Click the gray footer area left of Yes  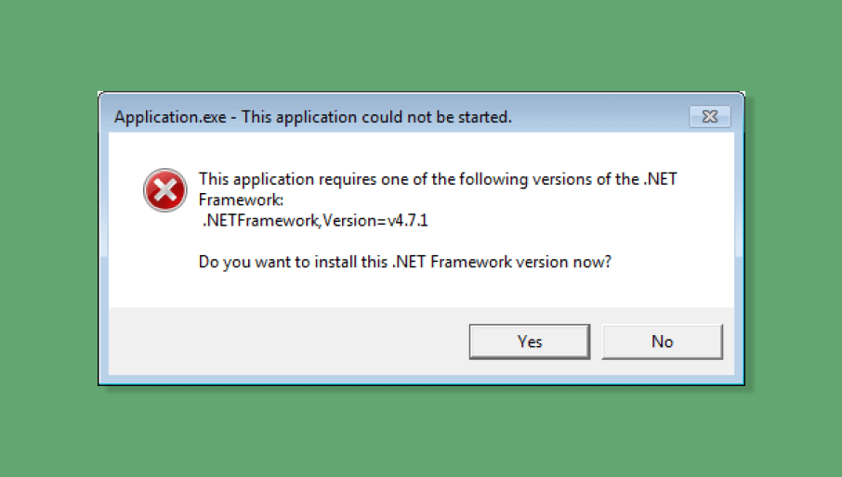[279, 342]
